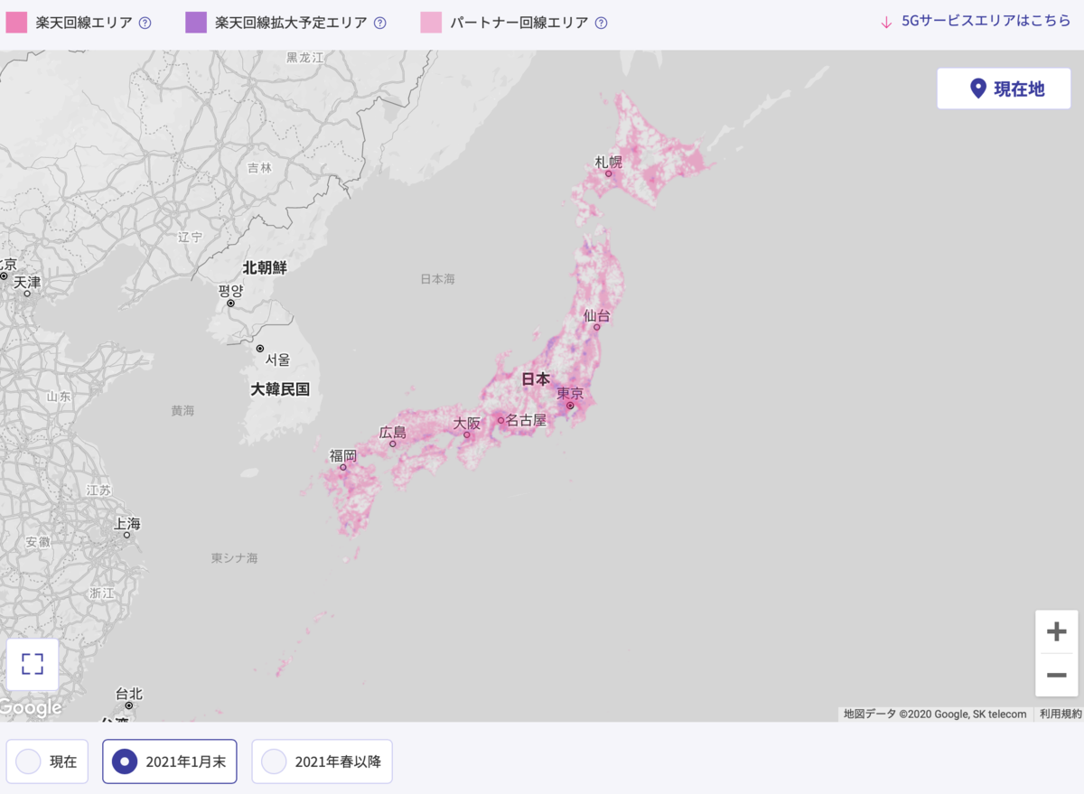Screen dimensions: 1084x794
Task: Click the purple 楽天回線拡大予定エリア swatch
Action: [x=196, y=23]
